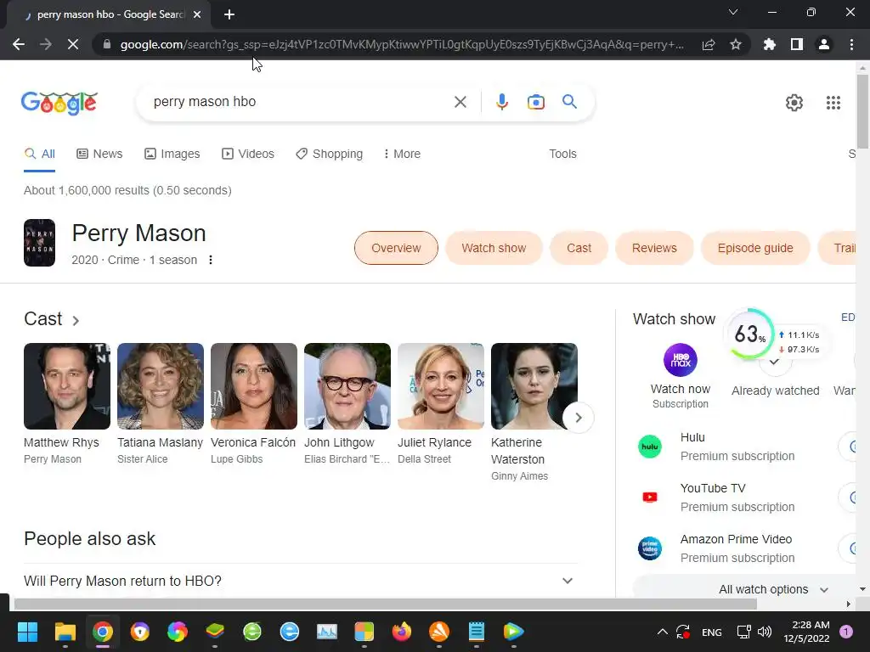The image size is (870, 652).
Task: Go back to the previous page
Action: click(x=19, y=44)
